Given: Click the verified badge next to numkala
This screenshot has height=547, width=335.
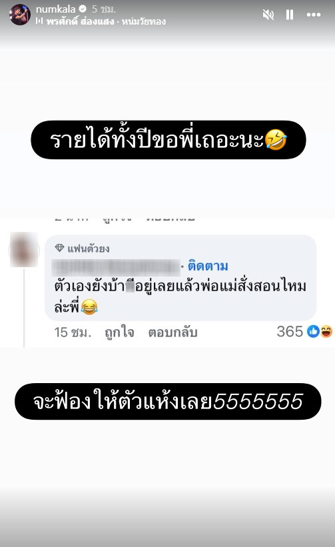Looking at the screenshot, I should pos(83,9).
